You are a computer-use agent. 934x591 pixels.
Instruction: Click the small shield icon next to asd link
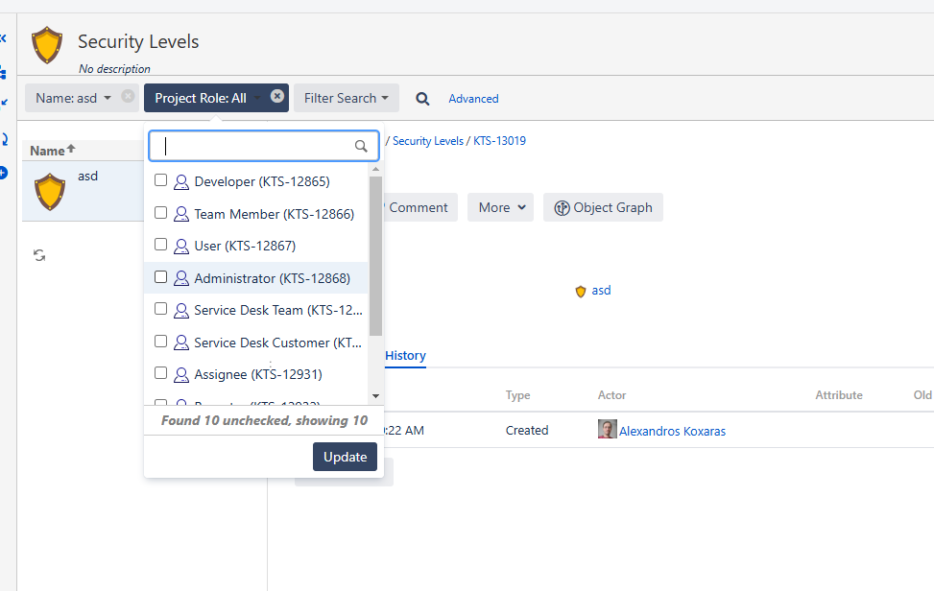point(581,291)
